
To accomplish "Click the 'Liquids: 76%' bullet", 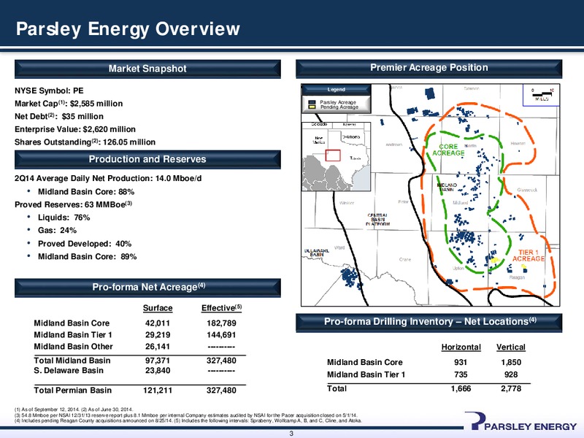I will (x=64, y=218).
